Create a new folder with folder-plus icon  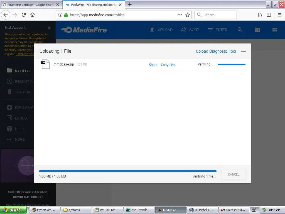click(257, 30)
